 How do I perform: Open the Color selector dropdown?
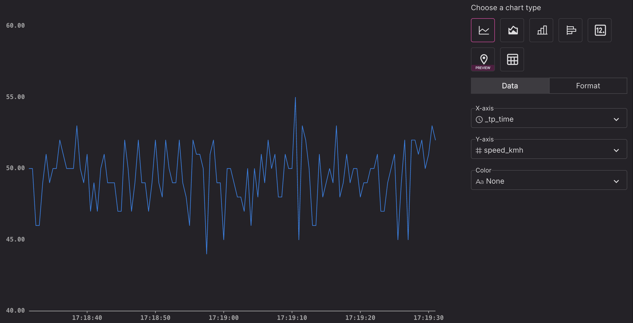617,181
